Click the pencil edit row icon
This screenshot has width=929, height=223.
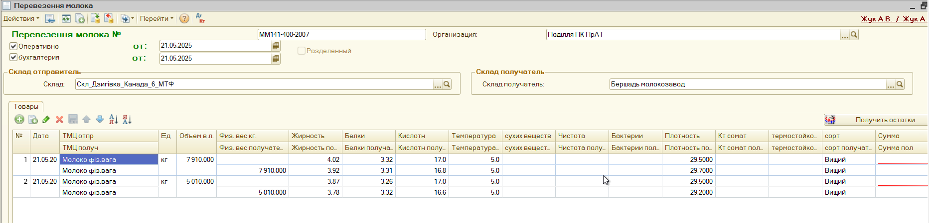pyautogui.click(x=46, y=119)
